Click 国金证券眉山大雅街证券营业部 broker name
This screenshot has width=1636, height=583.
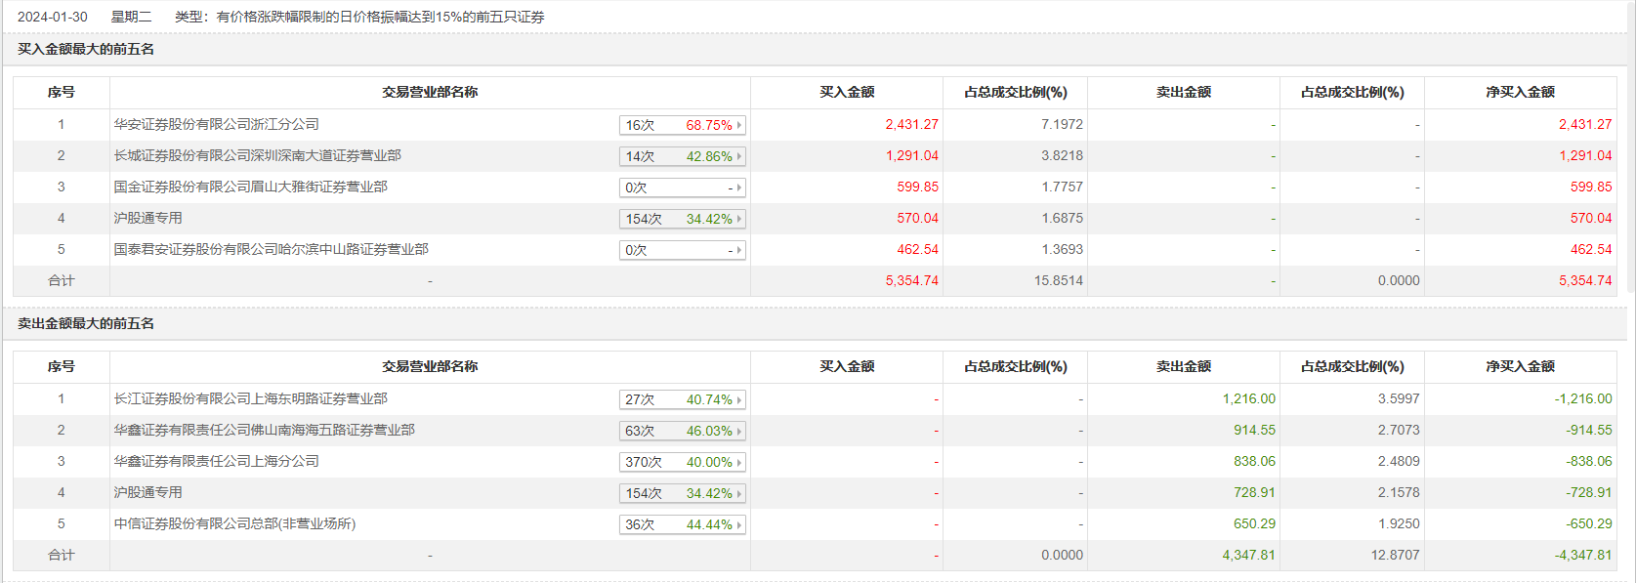pyautogui.click(x=250, y=187)
